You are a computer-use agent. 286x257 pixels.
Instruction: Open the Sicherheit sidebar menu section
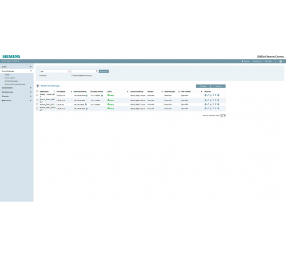[17, 96]
